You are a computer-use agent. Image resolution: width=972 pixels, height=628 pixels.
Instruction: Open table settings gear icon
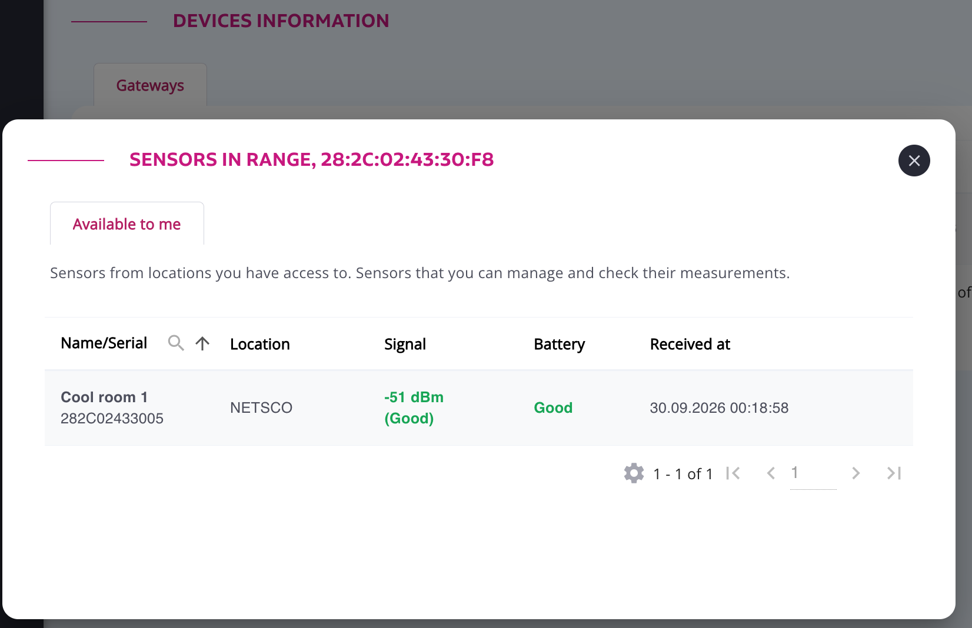[634, 473]
